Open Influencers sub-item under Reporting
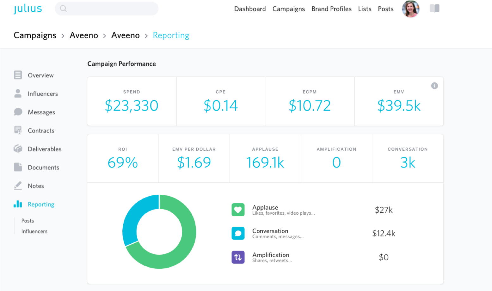Viewport: 492px width, 291px height. pyautogui.click(x=34, y=231)
